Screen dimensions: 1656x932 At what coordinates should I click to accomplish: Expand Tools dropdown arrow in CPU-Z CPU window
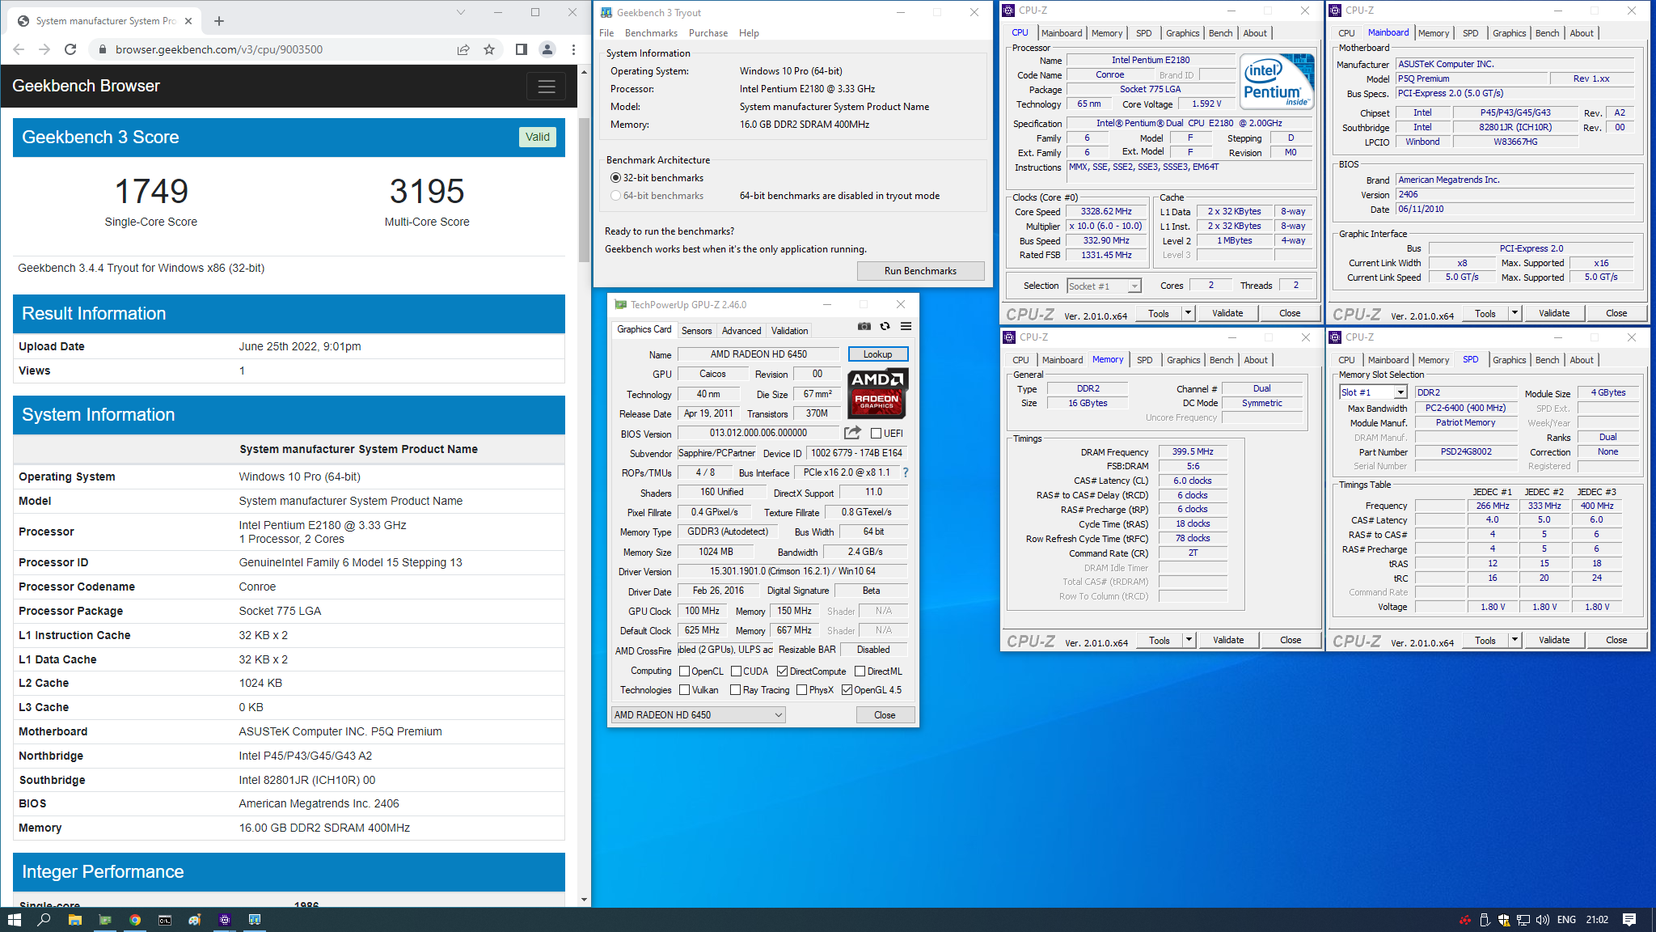[1188, 313]
